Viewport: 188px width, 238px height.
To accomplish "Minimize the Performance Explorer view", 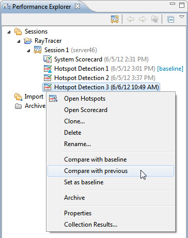I will tap(173, 4).
